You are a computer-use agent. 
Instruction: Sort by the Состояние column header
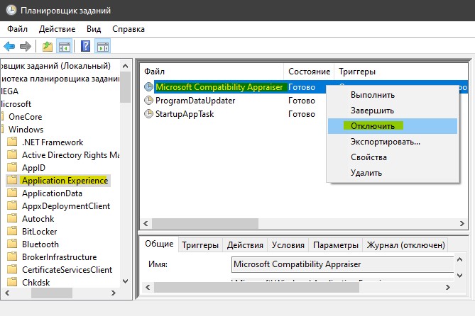(x=309, y=72)
